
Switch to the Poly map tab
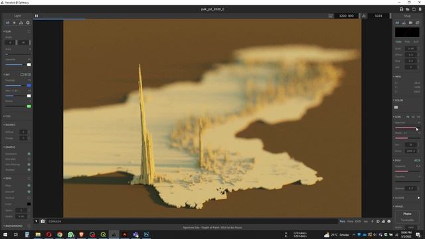click(x=407, y=42)
